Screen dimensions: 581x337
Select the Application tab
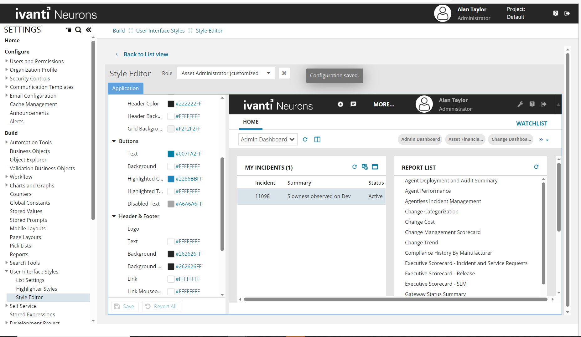[x=125, y=88]
